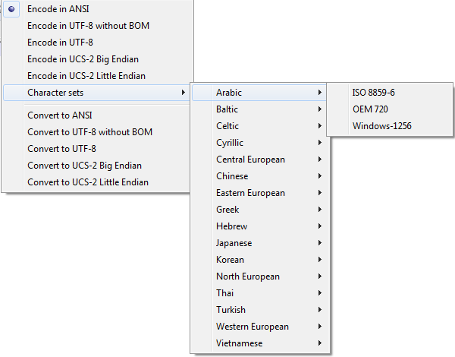
Task: Pick Encode in UCS-2 Little Endian
Action: [x=86, y=76]
